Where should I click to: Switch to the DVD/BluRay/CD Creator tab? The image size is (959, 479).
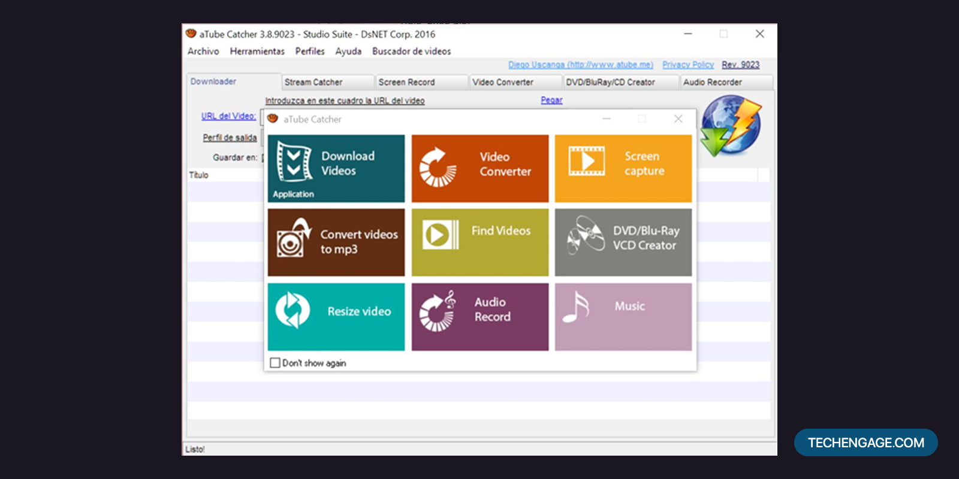pos(621,82)
